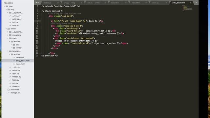Switch to the urls.py — entries tab
Screen dimensions: 210x118
tap(94, 3)
